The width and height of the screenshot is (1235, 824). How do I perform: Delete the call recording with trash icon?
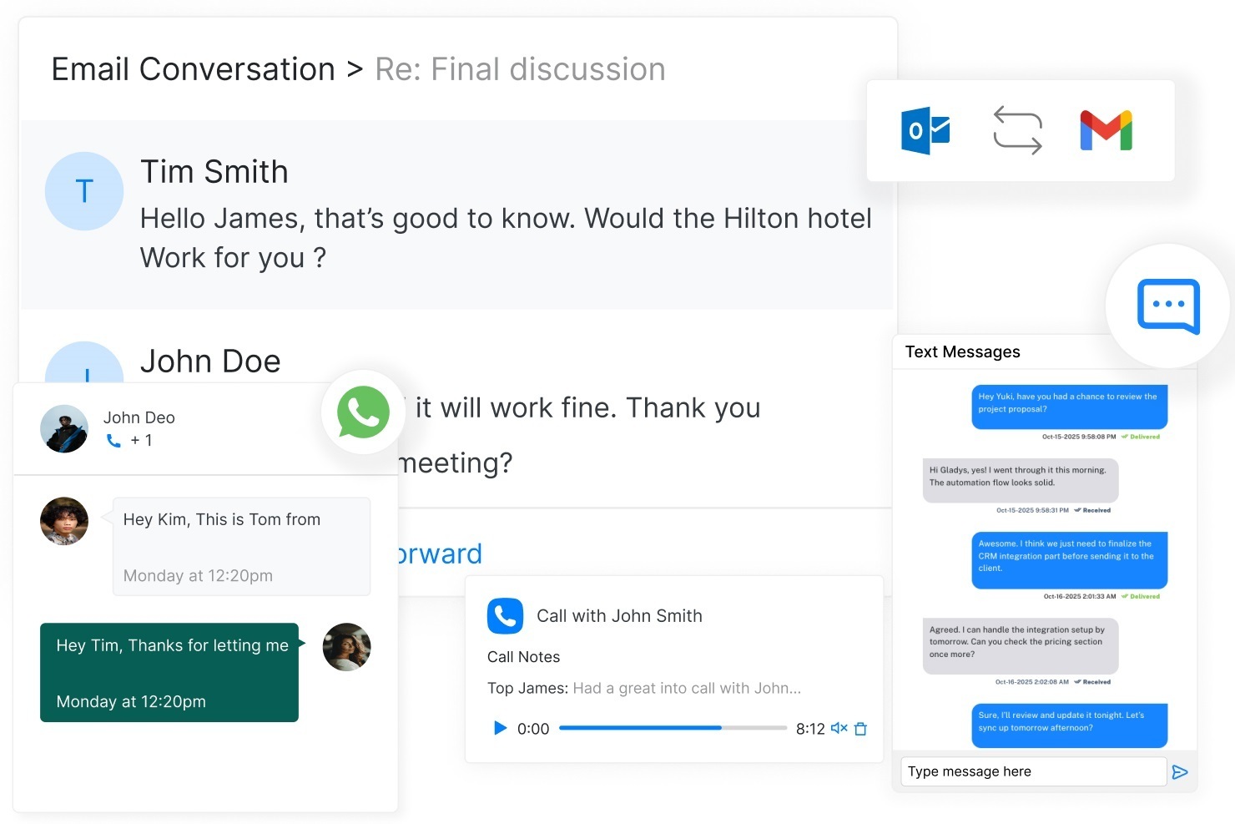(861, 729)
